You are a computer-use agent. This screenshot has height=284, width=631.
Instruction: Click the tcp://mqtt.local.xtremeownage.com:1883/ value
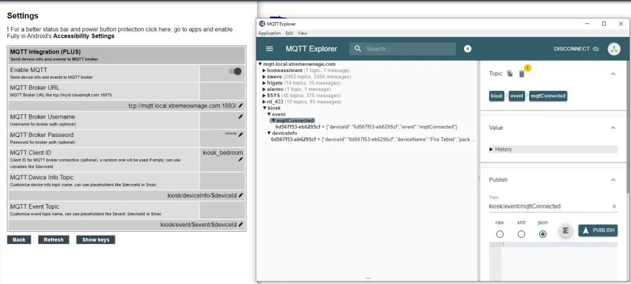(182, 106)
